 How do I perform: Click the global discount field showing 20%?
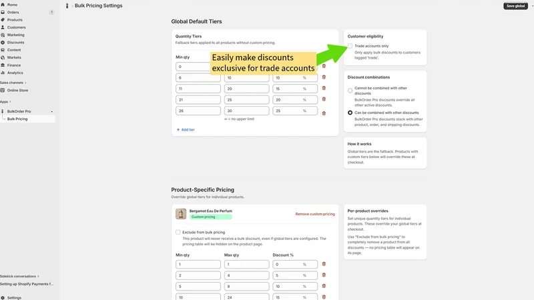pyautogui.click(x=295, y=99)
